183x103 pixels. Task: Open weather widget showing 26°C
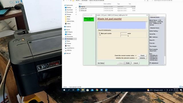click(155, 90)
